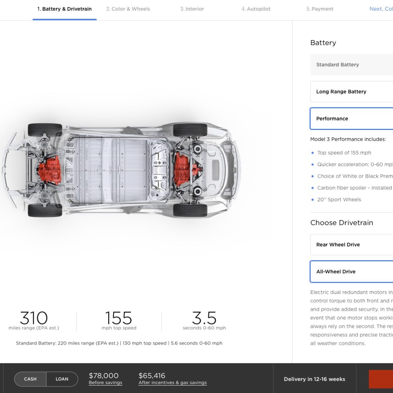Click the Standard Battery comparison line
The width and height of the screenshot is (393, 393).
(119, 343)
